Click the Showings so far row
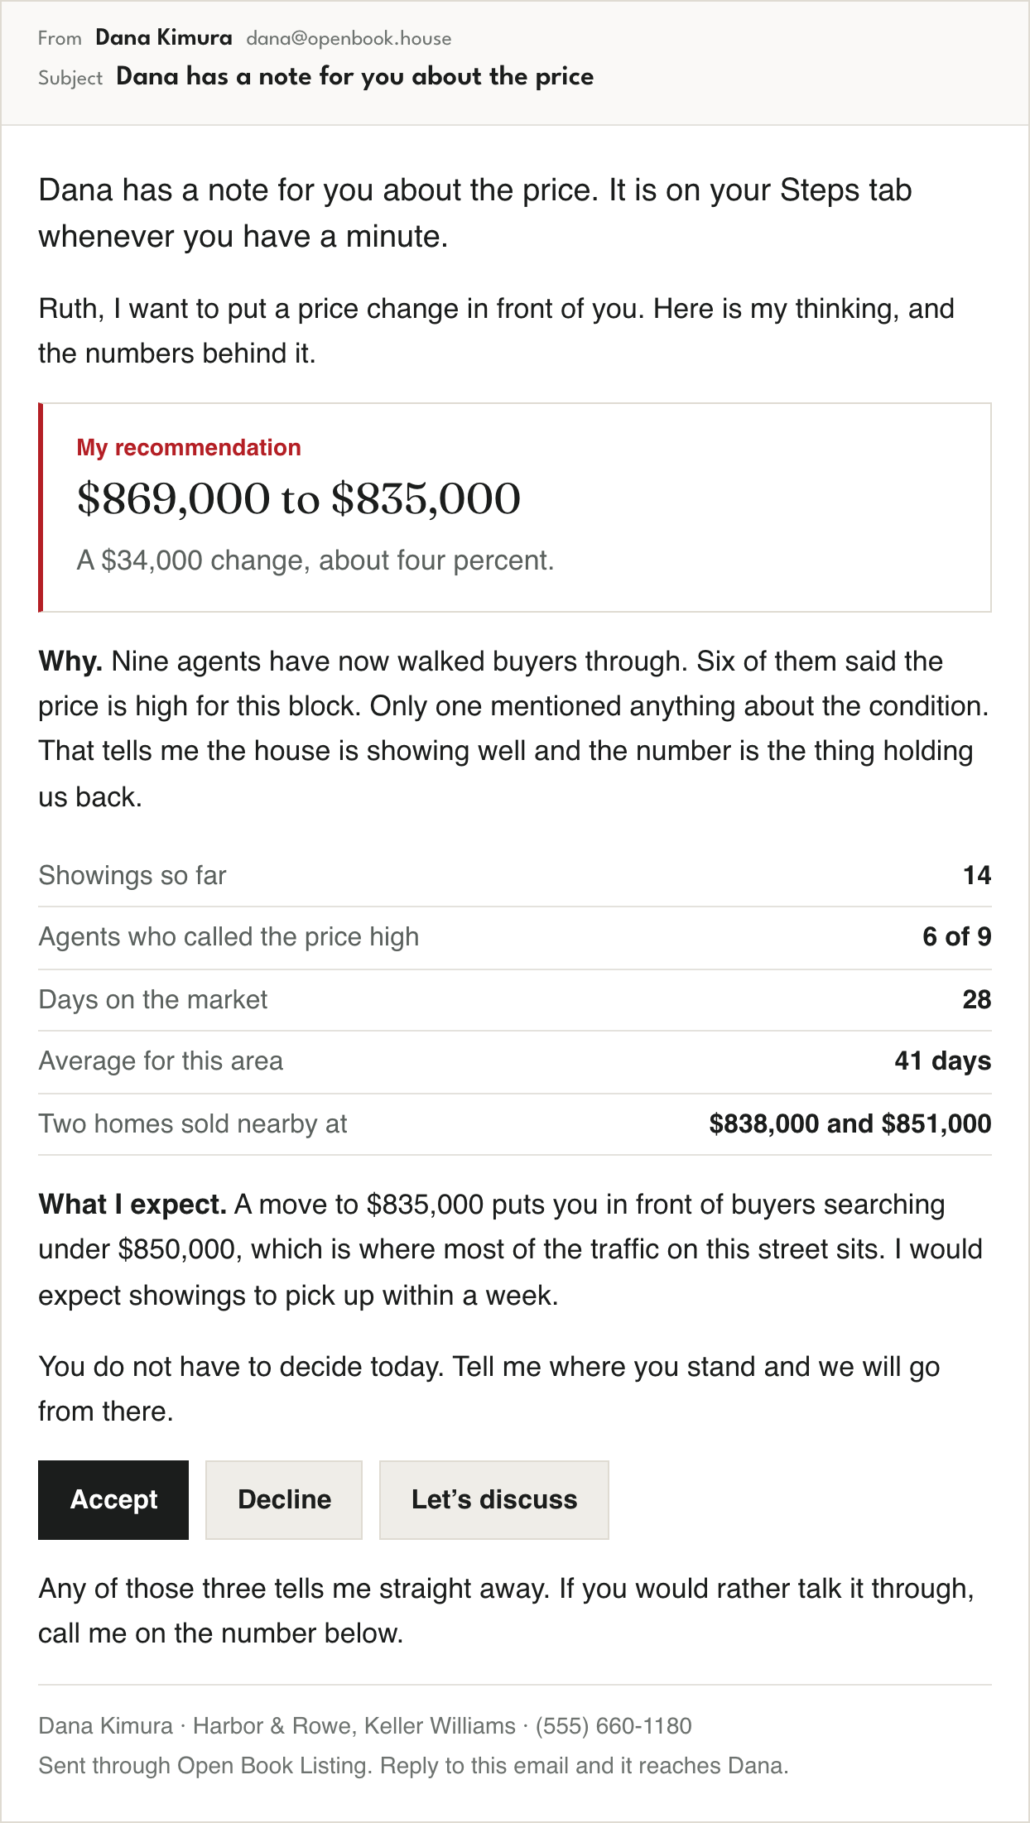Viewport: 1030px width, 1823px height. point(515,875)
